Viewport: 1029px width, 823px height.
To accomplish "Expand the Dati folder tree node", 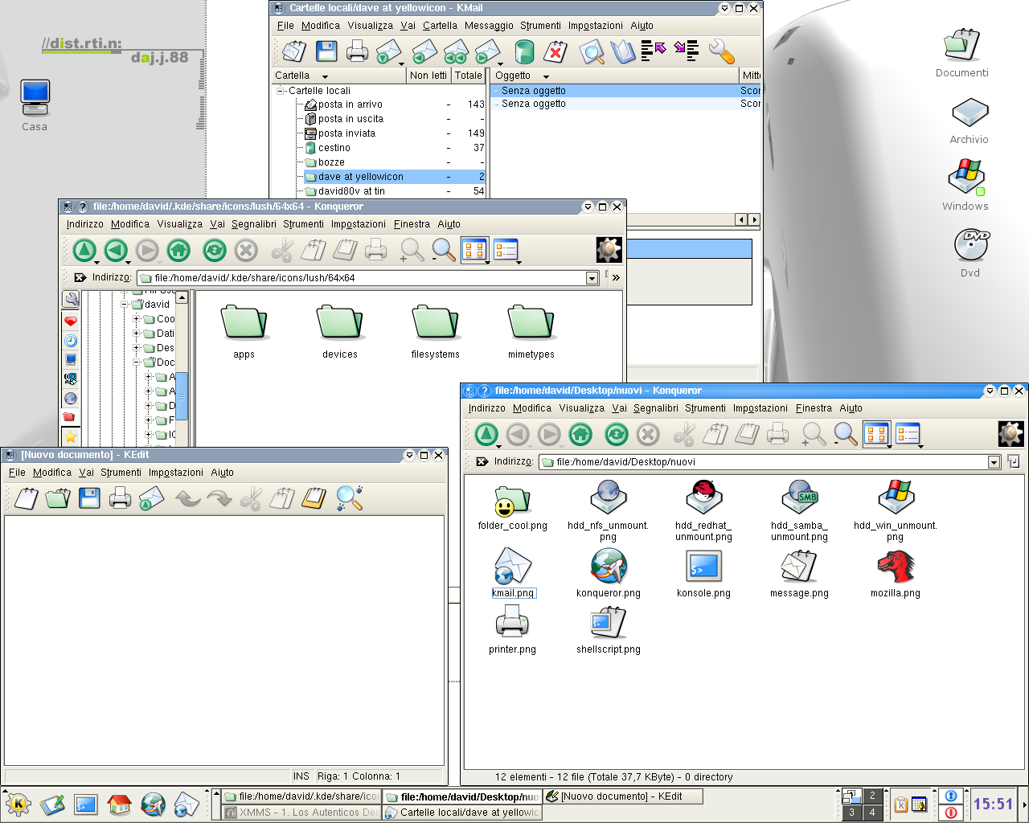I will (x=137, y=334).
